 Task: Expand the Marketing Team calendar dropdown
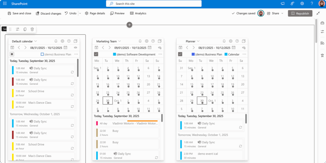click(x=120, y=41)
